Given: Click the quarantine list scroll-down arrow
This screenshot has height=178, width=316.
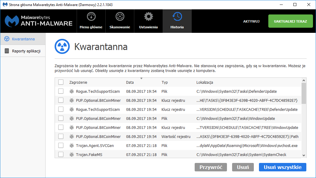Looking at the screenshot, I should click(x=304, y=155).
